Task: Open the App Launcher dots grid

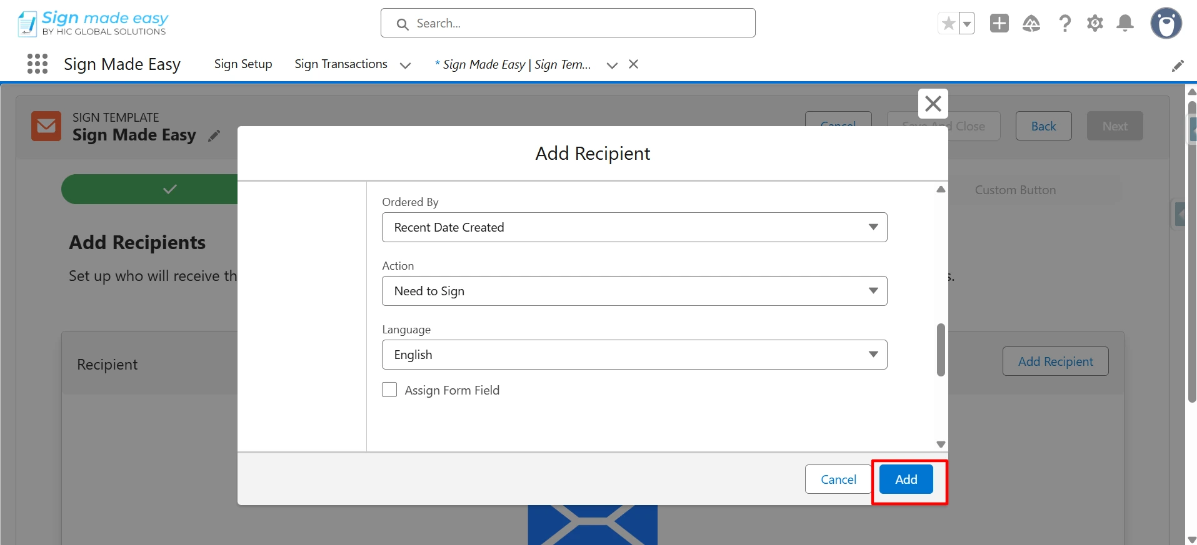Action: pyautogui.click(x=38, y=64)
